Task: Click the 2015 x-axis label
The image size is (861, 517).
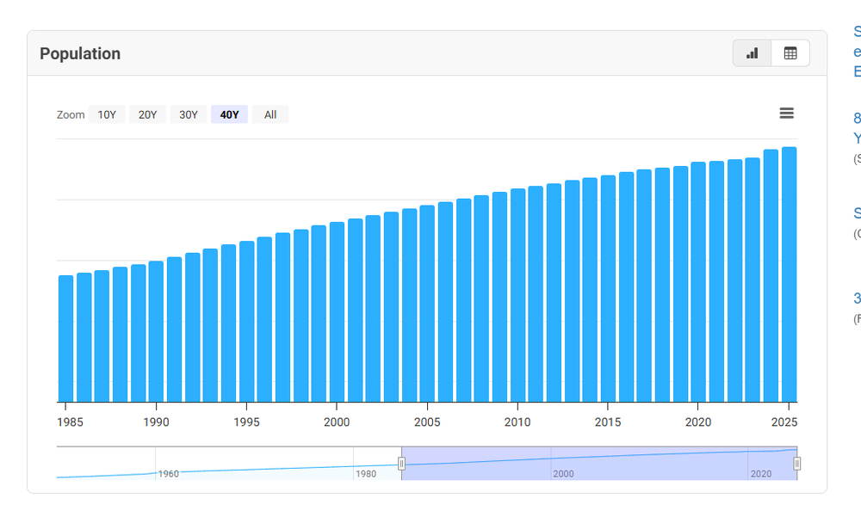Action: pyautogui.click(x=608, y=422)
